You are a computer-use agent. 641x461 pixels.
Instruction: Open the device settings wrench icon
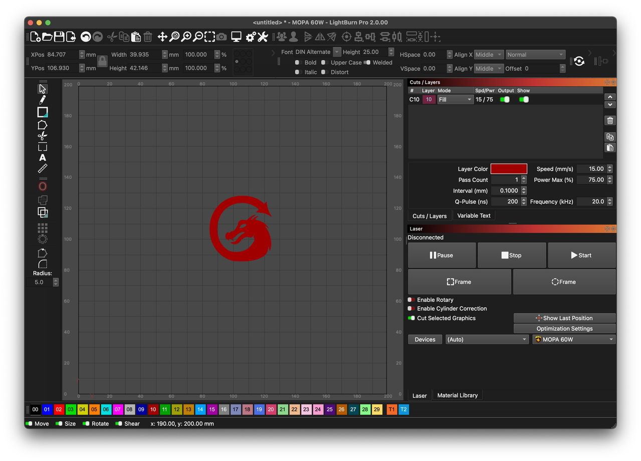(x=263, y=37)
